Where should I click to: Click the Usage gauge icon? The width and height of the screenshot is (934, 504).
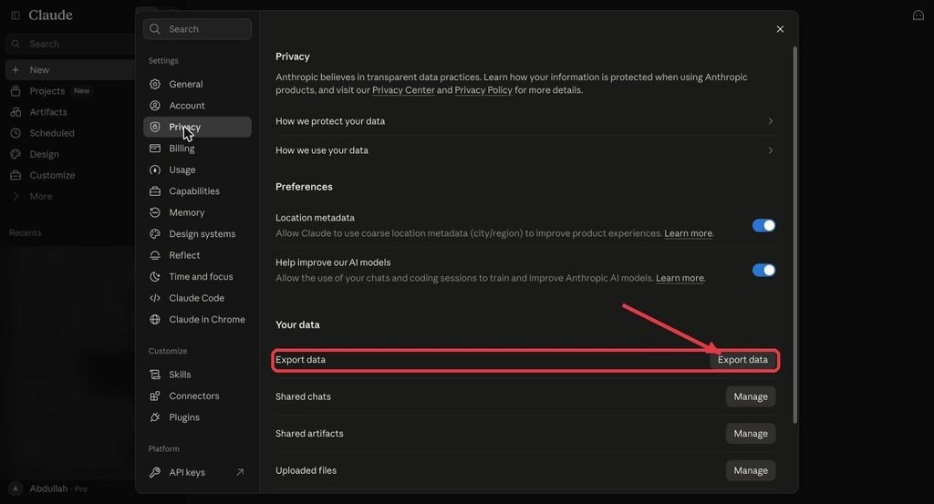point(155,170)
